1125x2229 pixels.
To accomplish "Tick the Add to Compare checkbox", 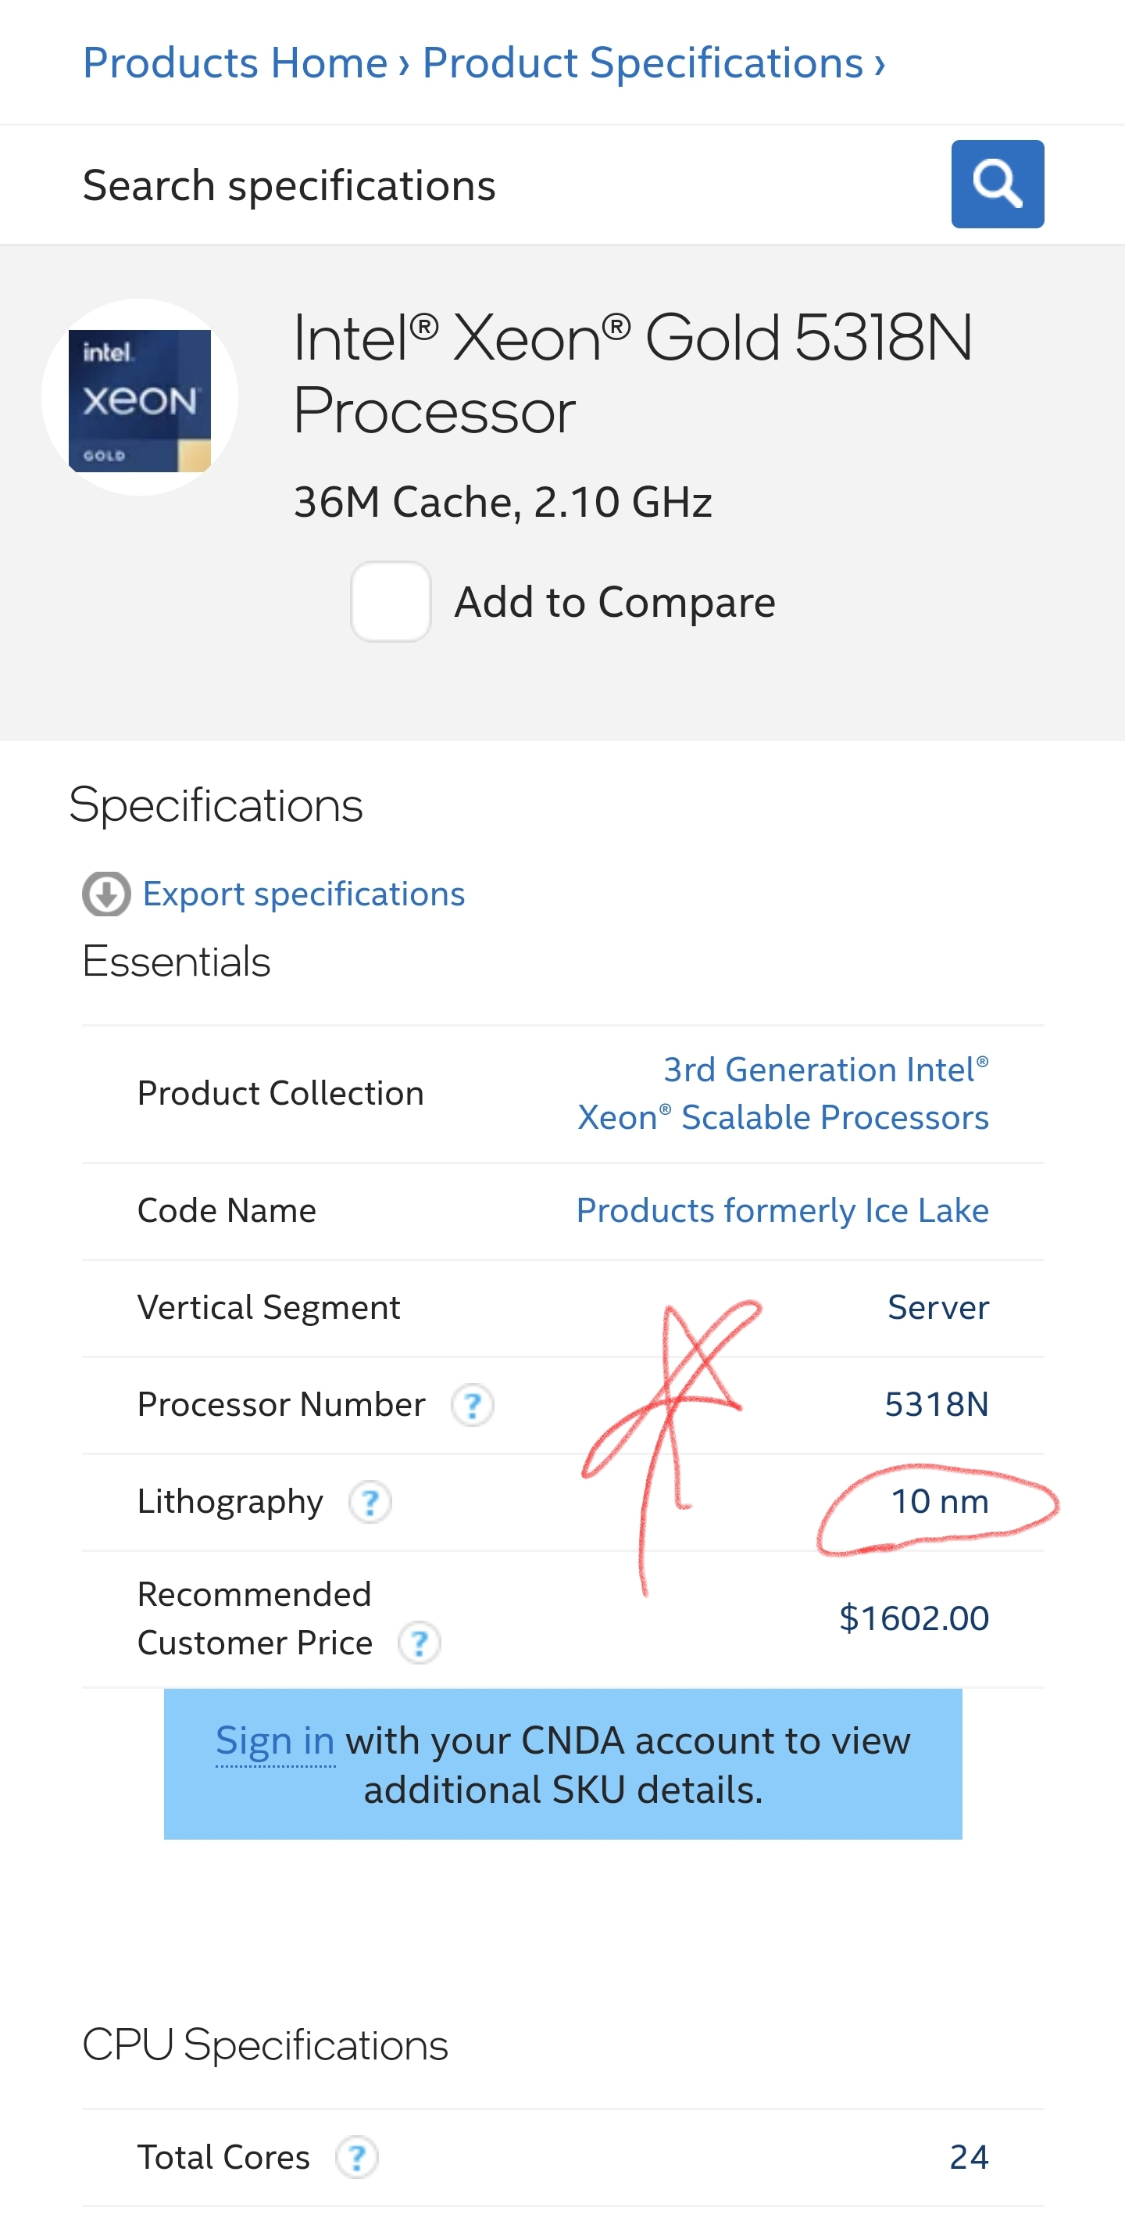I will tap(391, 601).
